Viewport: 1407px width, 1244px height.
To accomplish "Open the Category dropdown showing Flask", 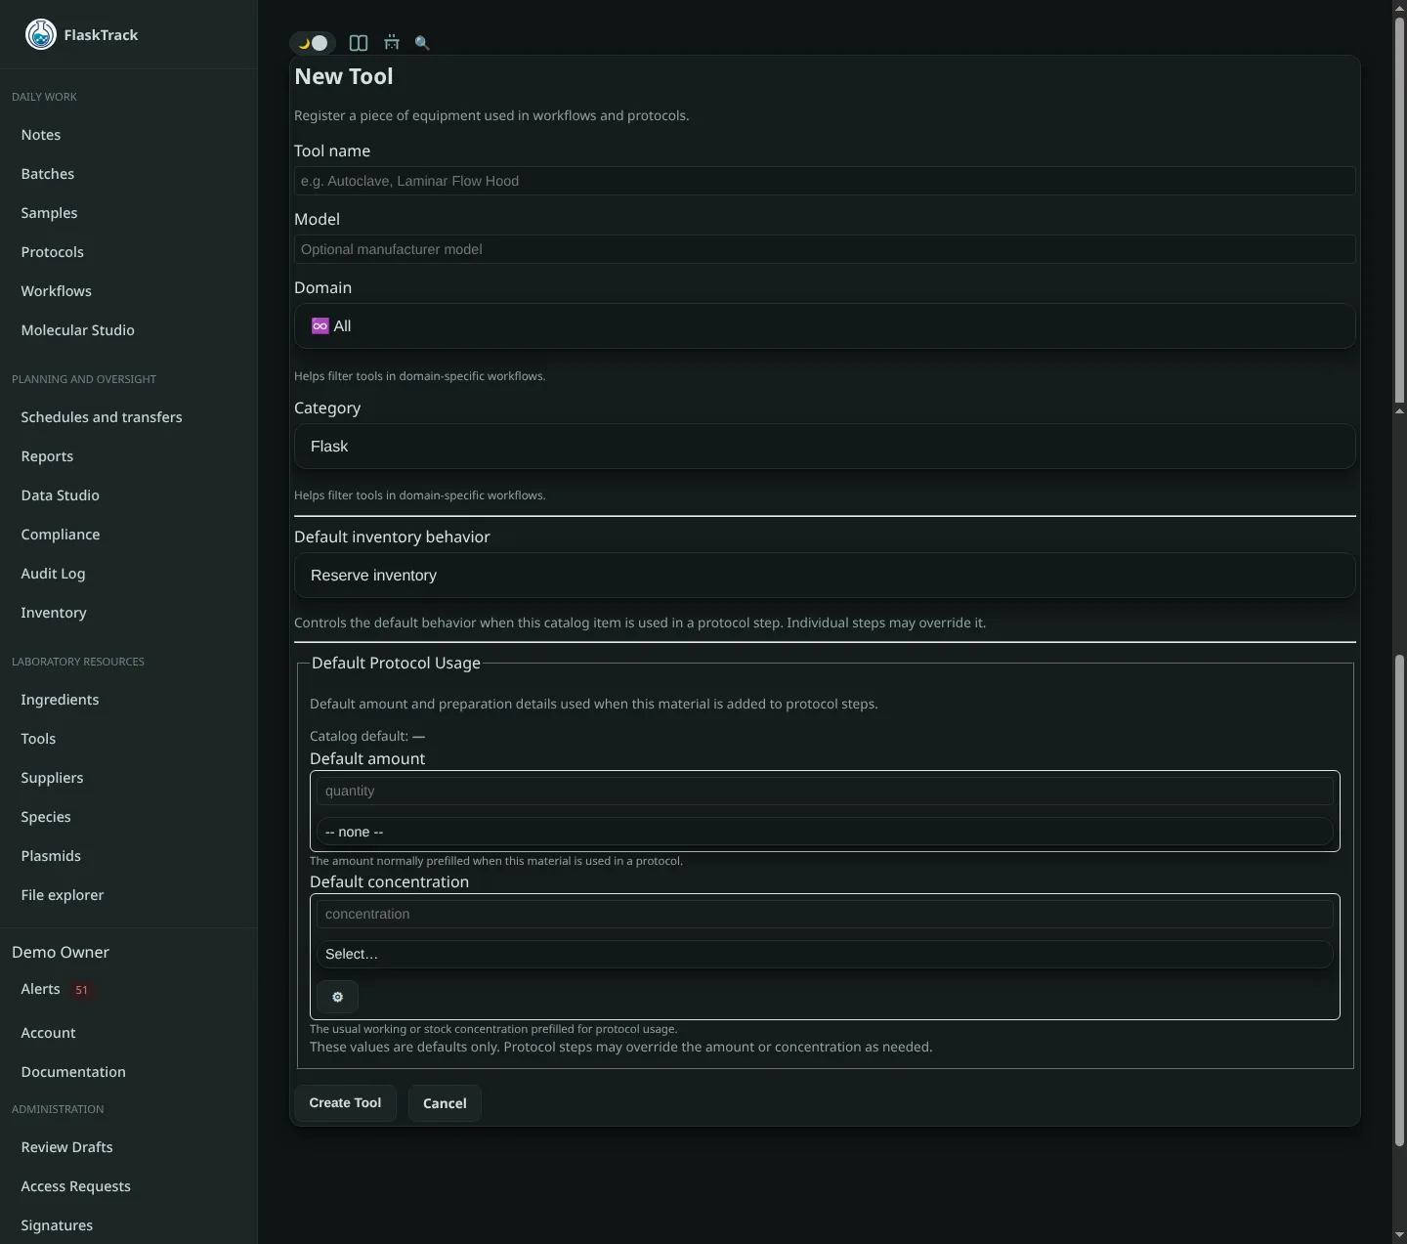I will point(825,447).
